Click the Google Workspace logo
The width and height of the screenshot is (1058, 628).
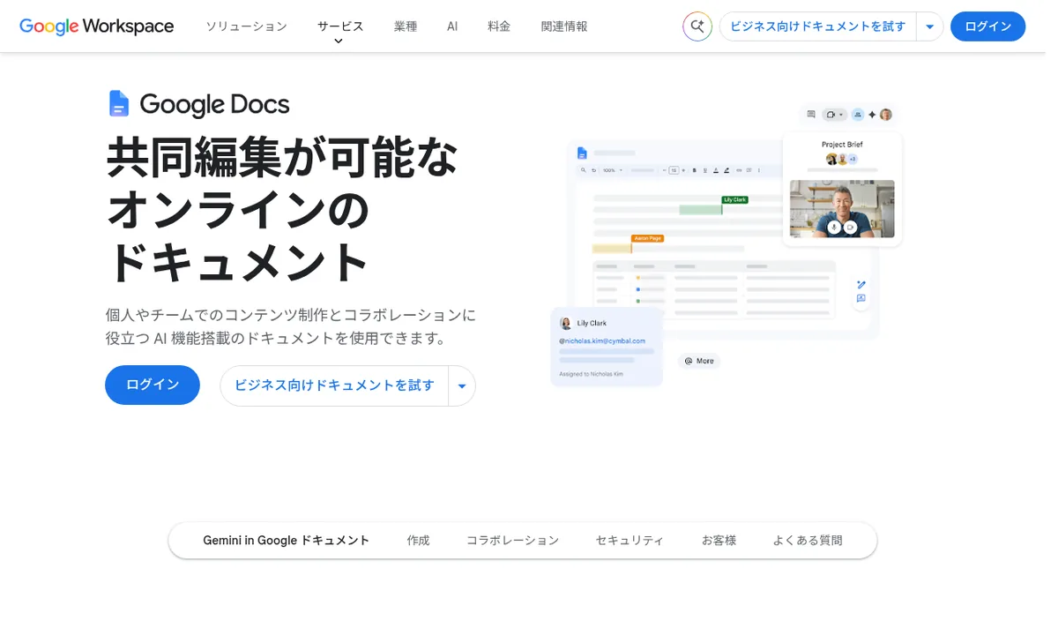pos(97,26)
